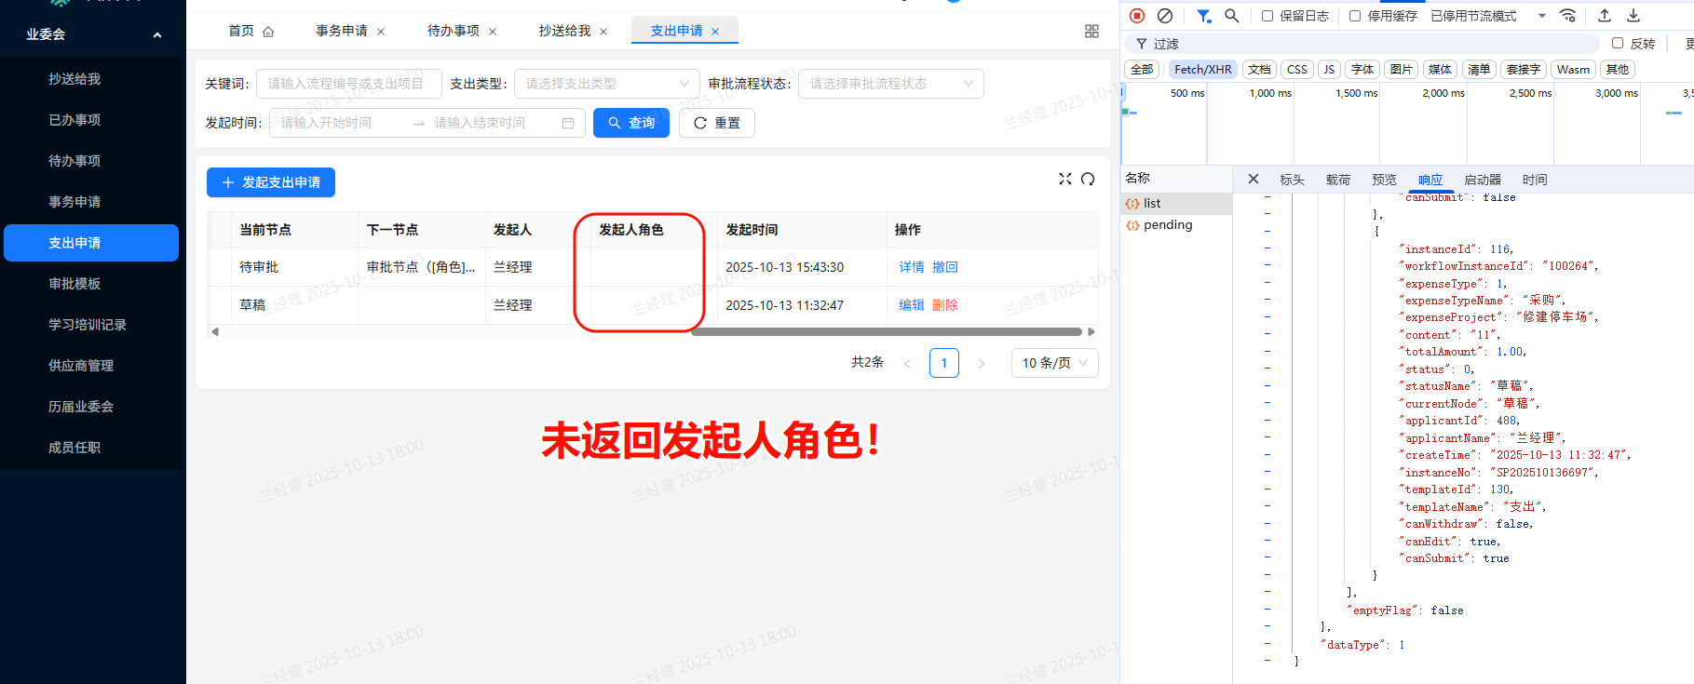Screen dimensions: 1694x684
Task: Toggle the 停用缓存 checkbox
Action: click(1355, 16)
